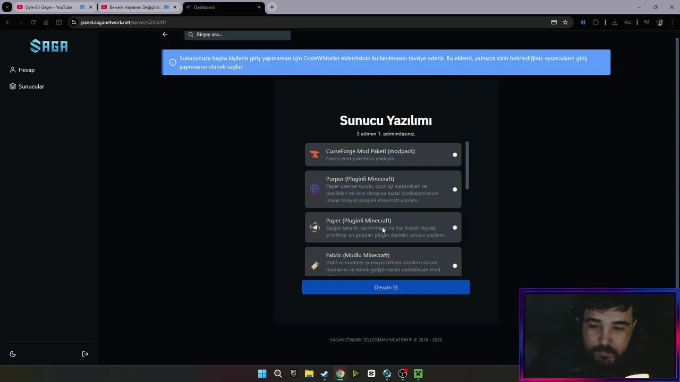Click 'CurseForge Mod Paketi (modpack)' title text
This screenshot has height=382, width=680.
[x=370, y=151]
